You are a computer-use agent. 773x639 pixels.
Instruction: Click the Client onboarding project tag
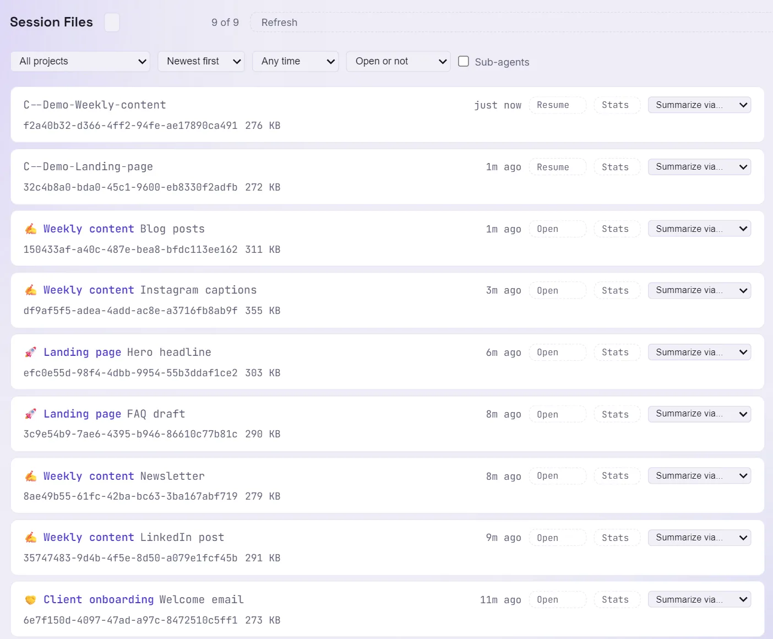pyautogui.click(x=99, y=599)
